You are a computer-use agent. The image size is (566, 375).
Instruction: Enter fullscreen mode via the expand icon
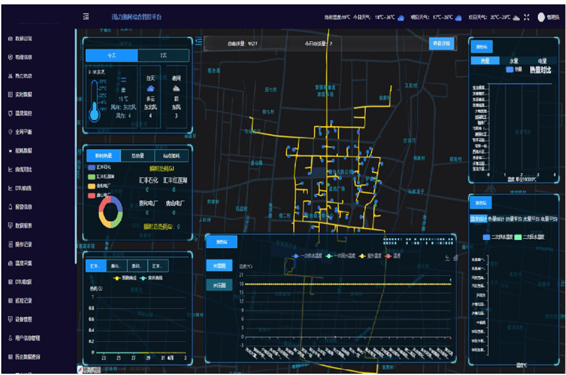pos(526,18)
